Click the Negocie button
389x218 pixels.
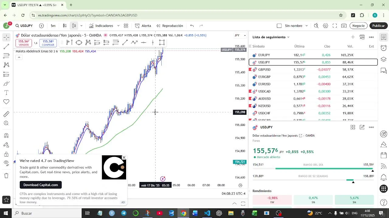[x=359, y=26]
